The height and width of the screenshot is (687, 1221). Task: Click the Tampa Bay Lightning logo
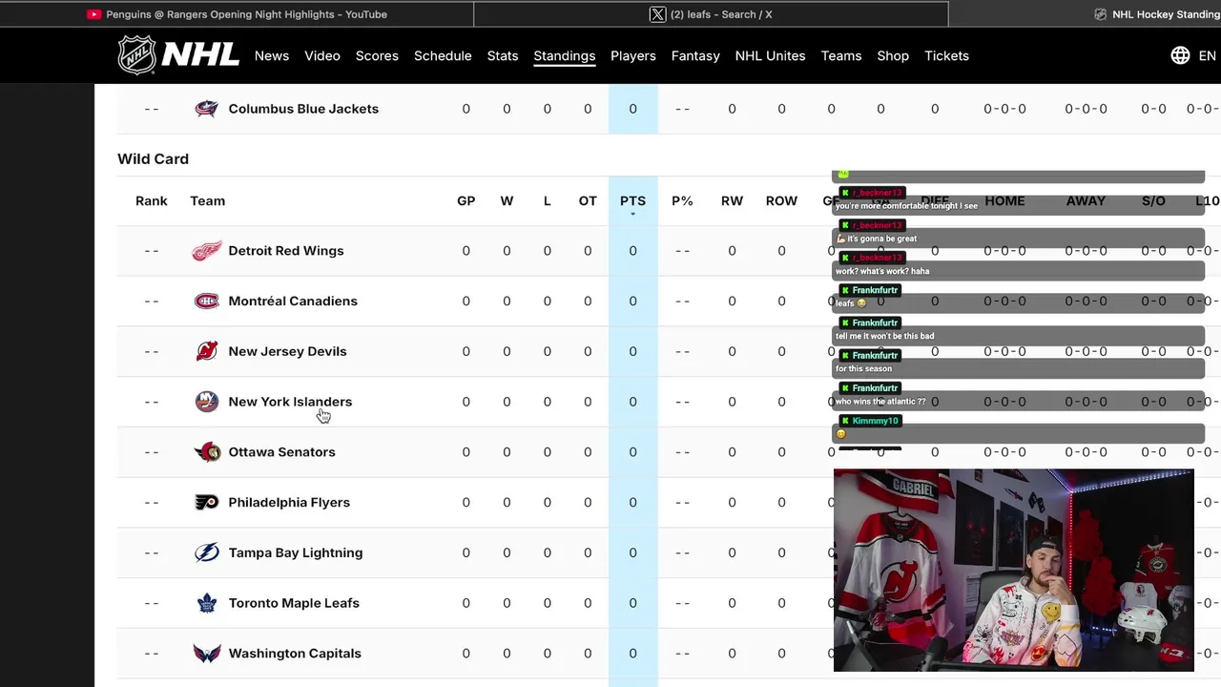coord(207,552)
